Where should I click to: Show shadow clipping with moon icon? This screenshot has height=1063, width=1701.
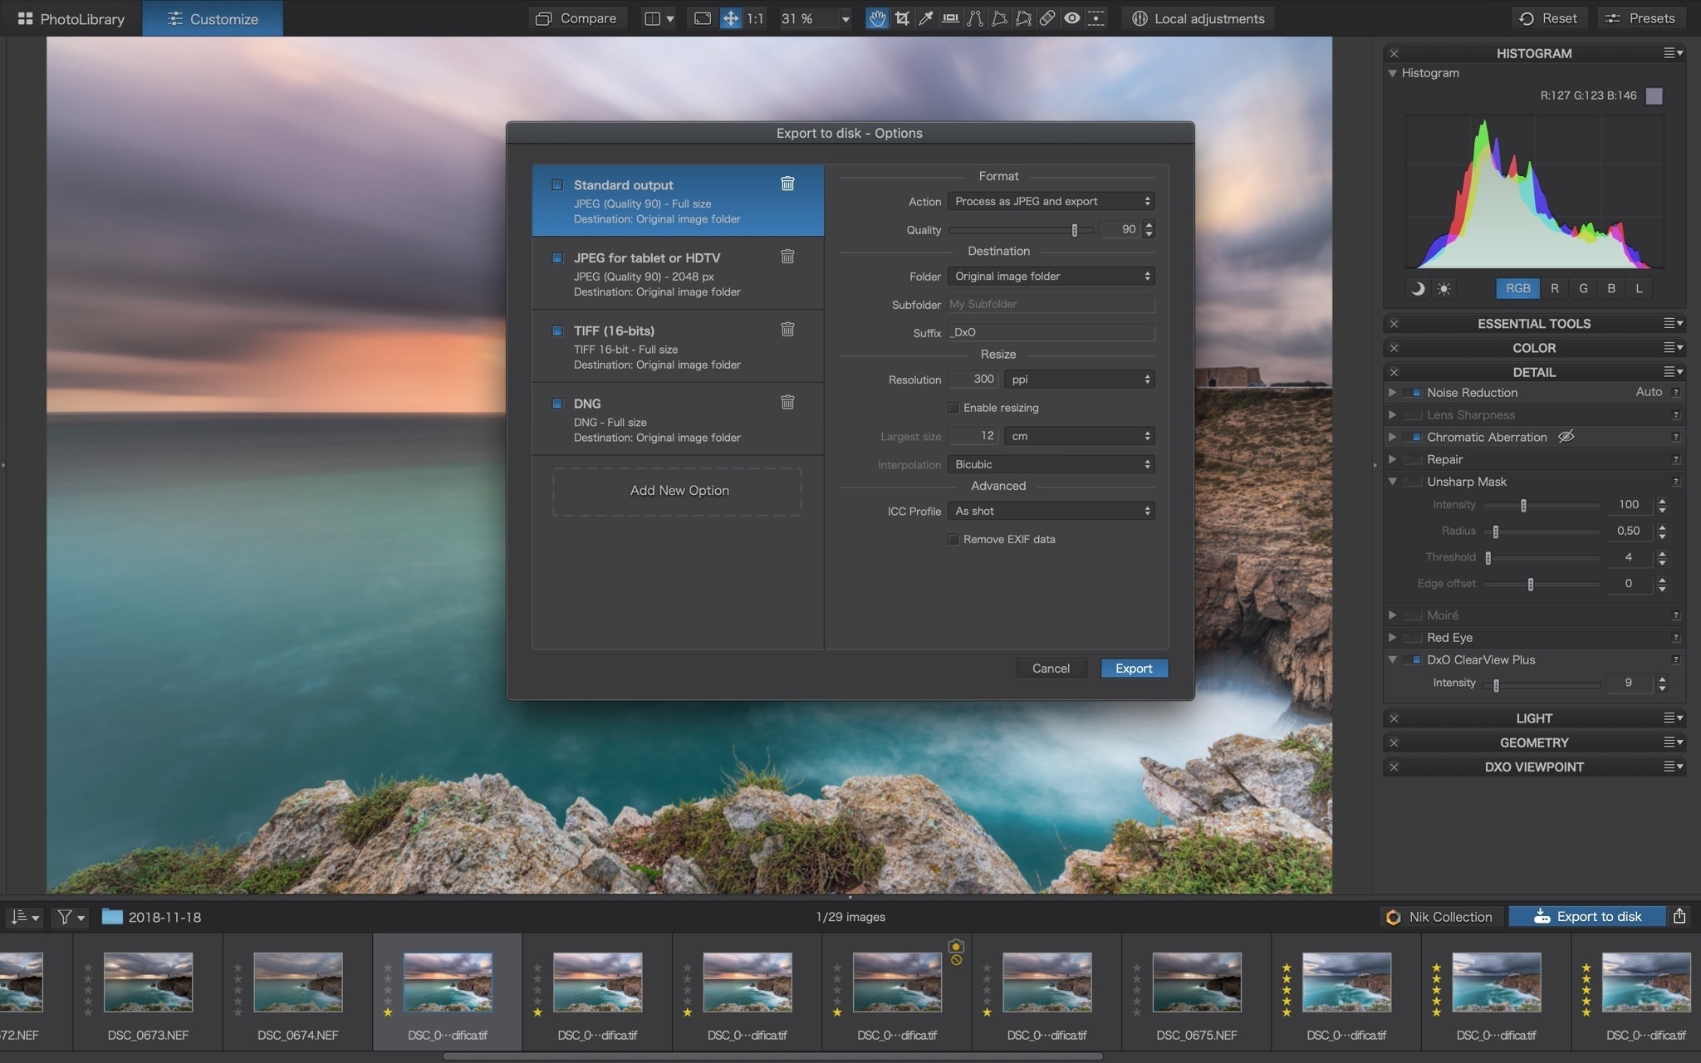pos(1418,288)
